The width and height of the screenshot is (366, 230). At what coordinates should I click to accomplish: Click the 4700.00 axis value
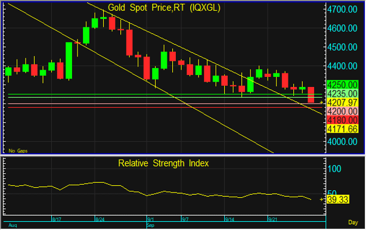(x=342, y=10)
